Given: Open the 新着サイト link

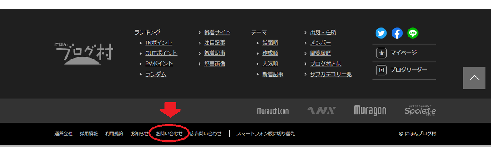Looking at the screenshot, I should click(217, 32).
